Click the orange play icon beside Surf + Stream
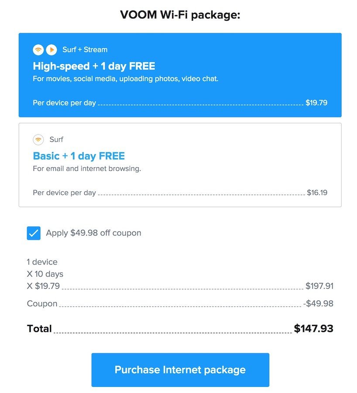This screenshot has width=357, height=393. (x=51, y=50)
